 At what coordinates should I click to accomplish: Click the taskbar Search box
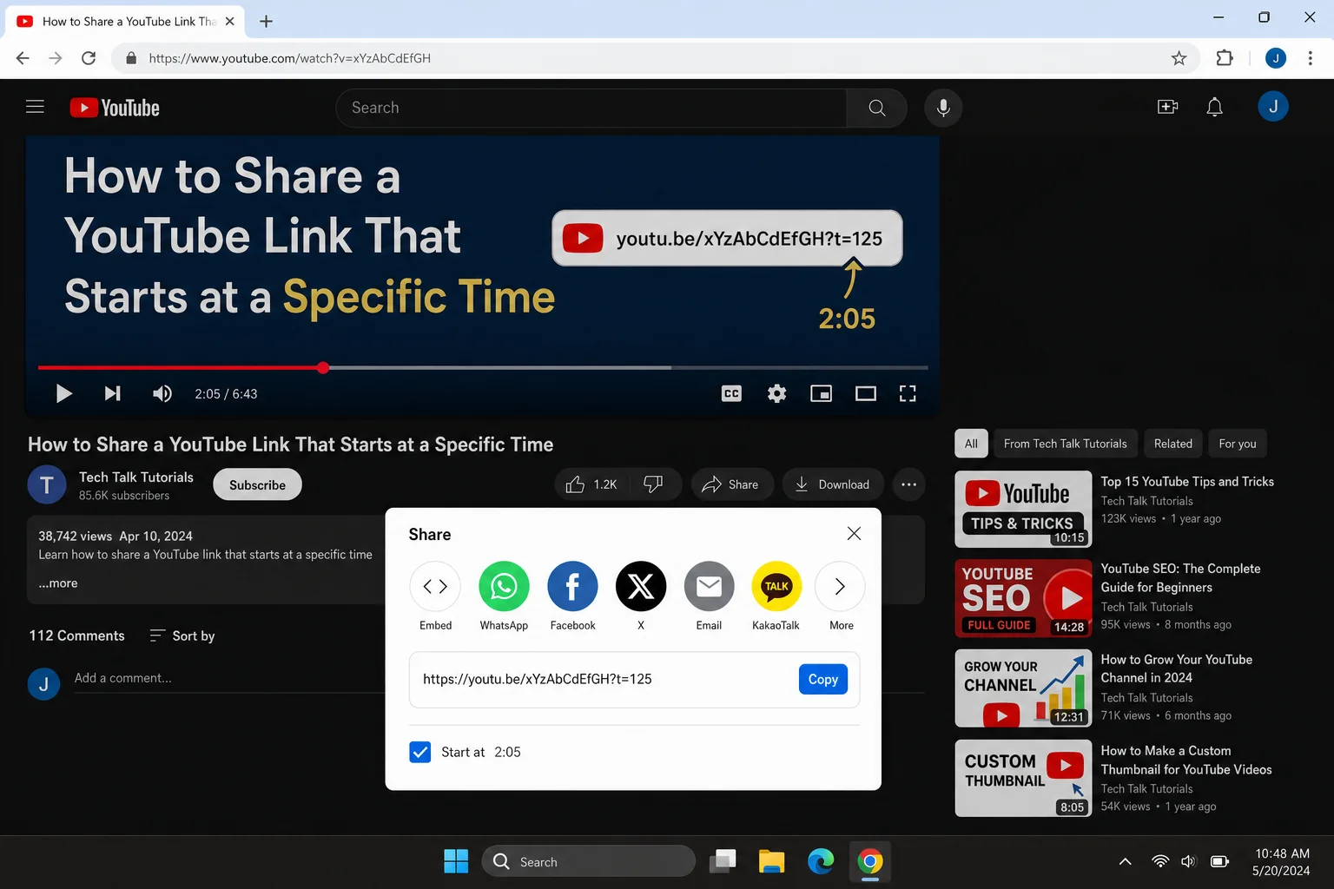(x=589, y=861)
